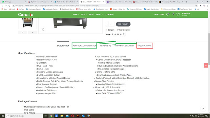This screenshot has height=118, width=210.
Task: Expand the SHOP menu dropdown
Action: 92,14
